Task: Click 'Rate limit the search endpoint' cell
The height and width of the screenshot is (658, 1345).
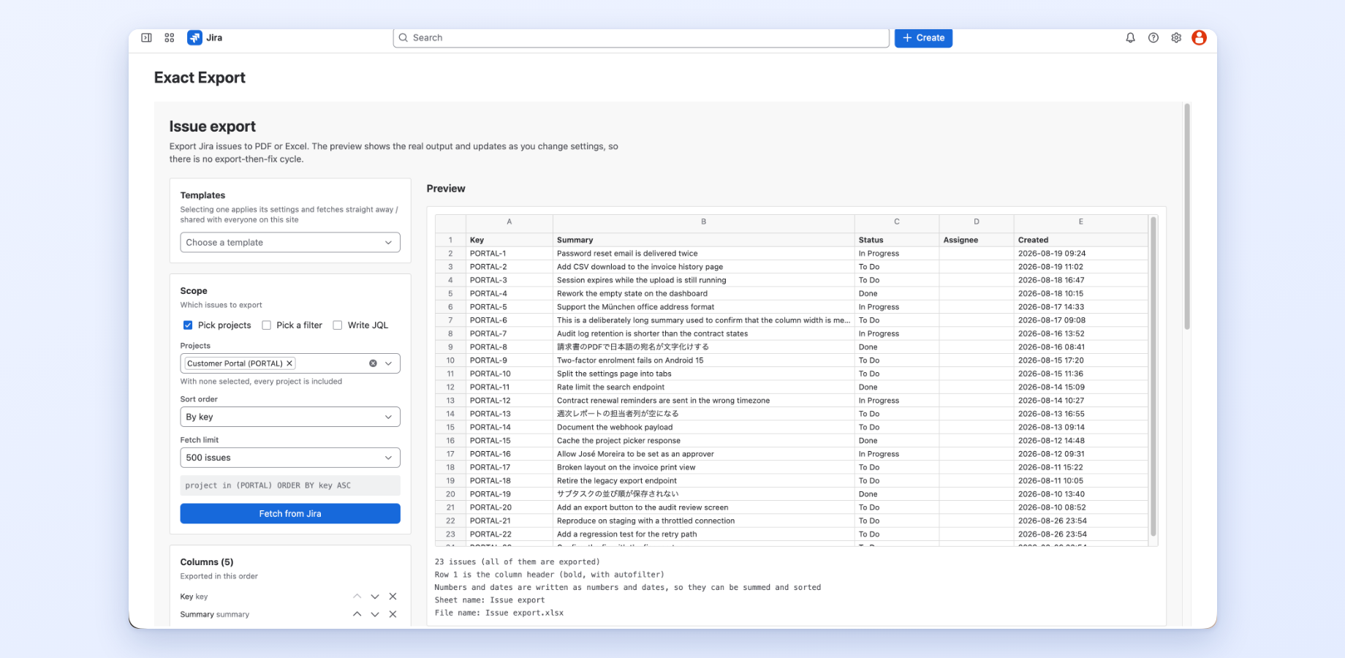Action: (x=703, y=387)
